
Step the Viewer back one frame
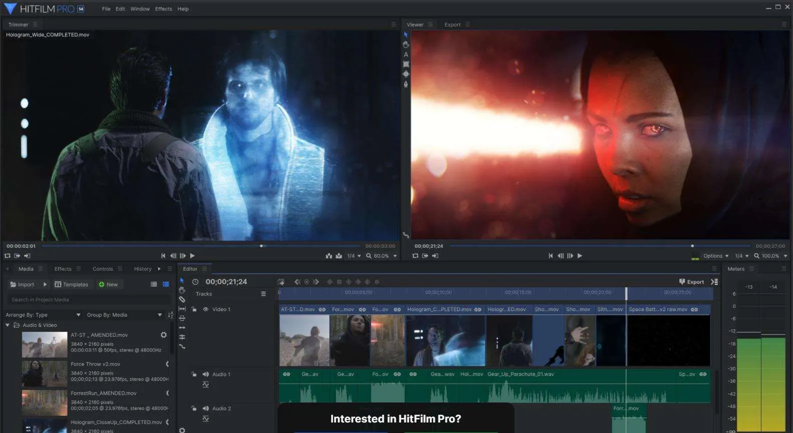coord(561,256)
